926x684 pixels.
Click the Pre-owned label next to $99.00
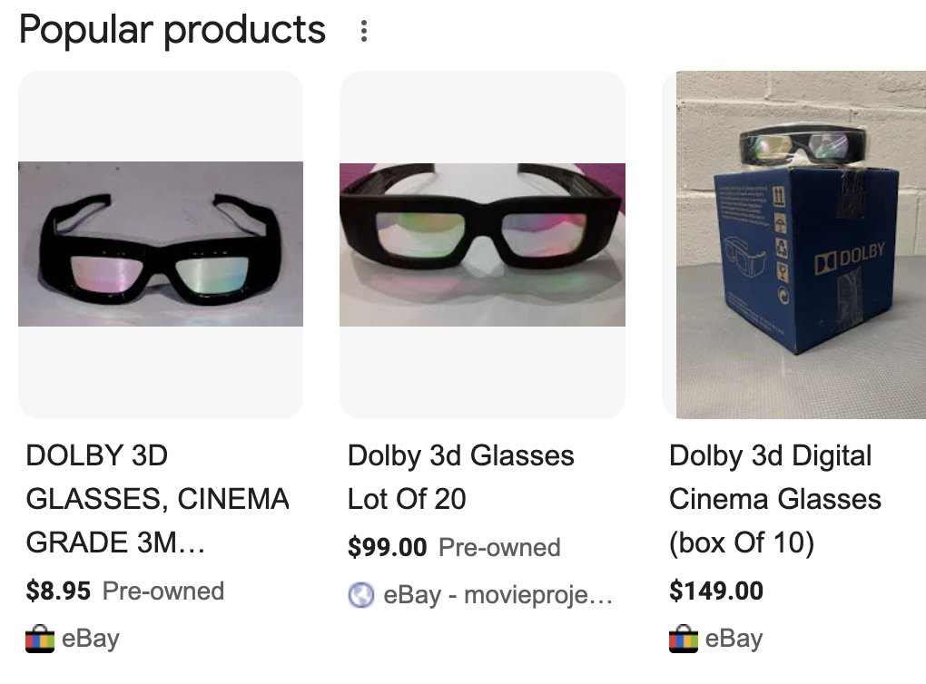coord(499,548)
